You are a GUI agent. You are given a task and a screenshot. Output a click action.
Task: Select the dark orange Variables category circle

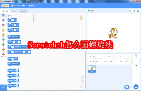pyautogui.click(x=3, y=49)
